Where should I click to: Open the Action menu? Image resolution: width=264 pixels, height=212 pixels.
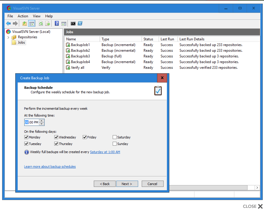(23, 16)
